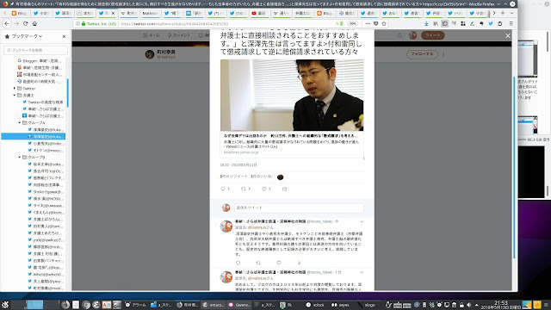Viewport: 551px width, 310px height.
Task: Collapse the グループB bookmark folder
Action: tap(20, 157)
